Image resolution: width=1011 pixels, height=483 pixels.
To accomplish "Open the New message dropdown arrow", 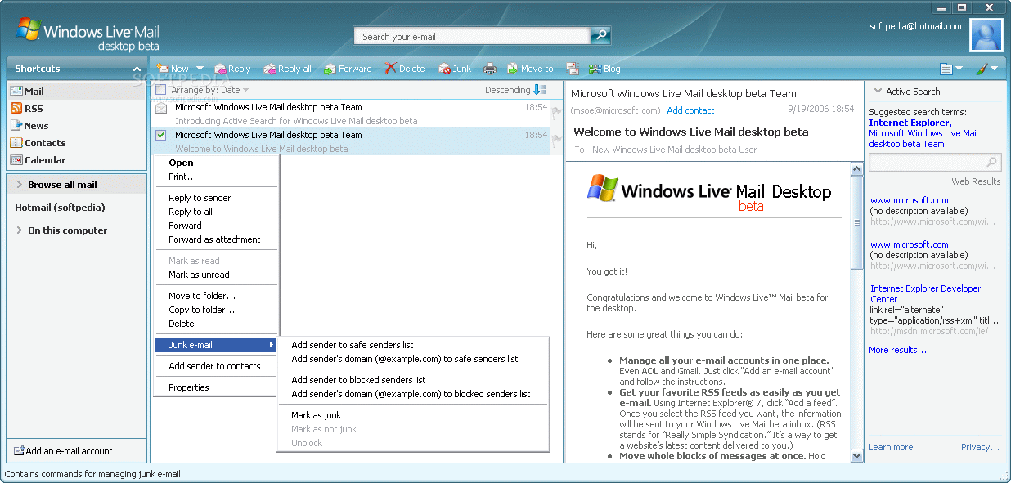I will pos(200,69).
